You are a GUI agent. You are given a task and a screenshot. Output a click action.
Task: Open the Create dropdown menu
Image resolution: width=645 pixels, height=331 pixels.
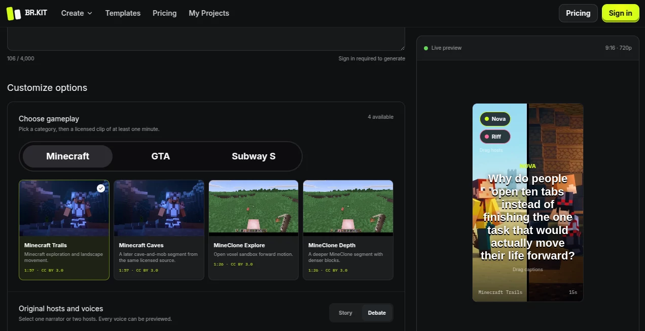point(77,13)
